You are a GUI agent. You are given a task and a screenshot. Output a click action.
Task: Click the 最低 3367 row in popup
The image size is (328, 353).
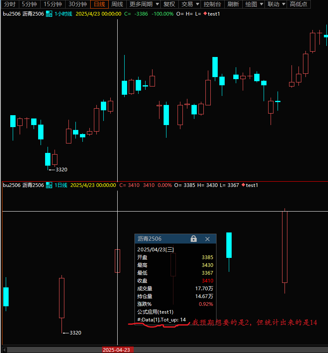click(175, 273)
